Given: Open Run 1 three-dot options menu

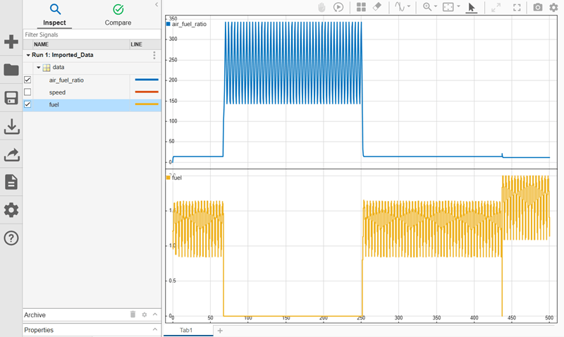Looking at the screenshot, I should click(x=154, y=55).
